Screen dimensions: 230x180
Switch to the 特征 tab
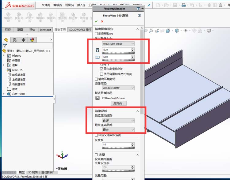coord(8,30)
